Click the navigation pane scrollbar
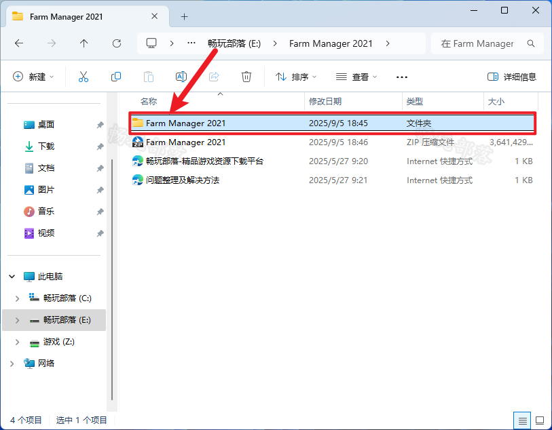This screenshot has height=430, width=552. 112,279
